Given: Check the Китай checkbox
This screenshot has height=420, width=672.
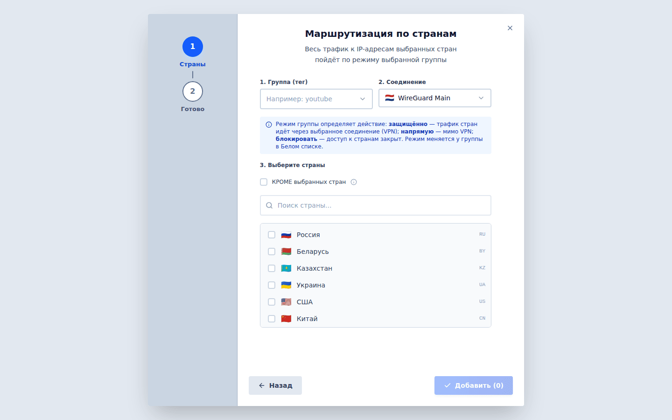Looking at the screenshot, I should point(272,319).
